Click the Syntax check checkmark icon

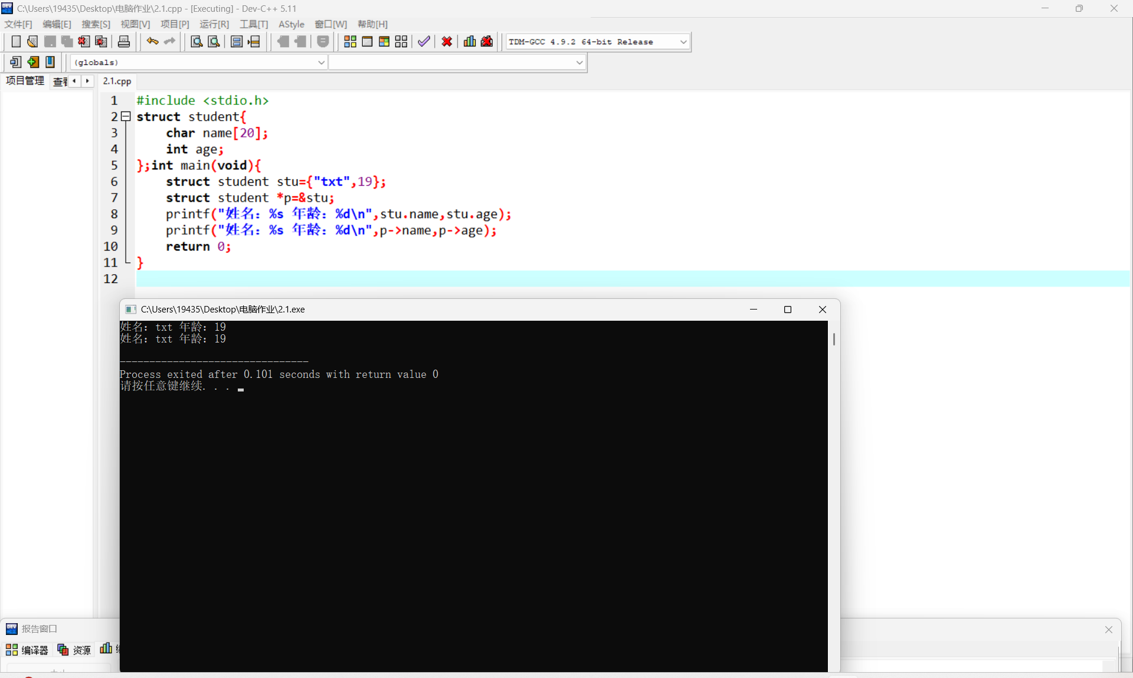[424, 42]
